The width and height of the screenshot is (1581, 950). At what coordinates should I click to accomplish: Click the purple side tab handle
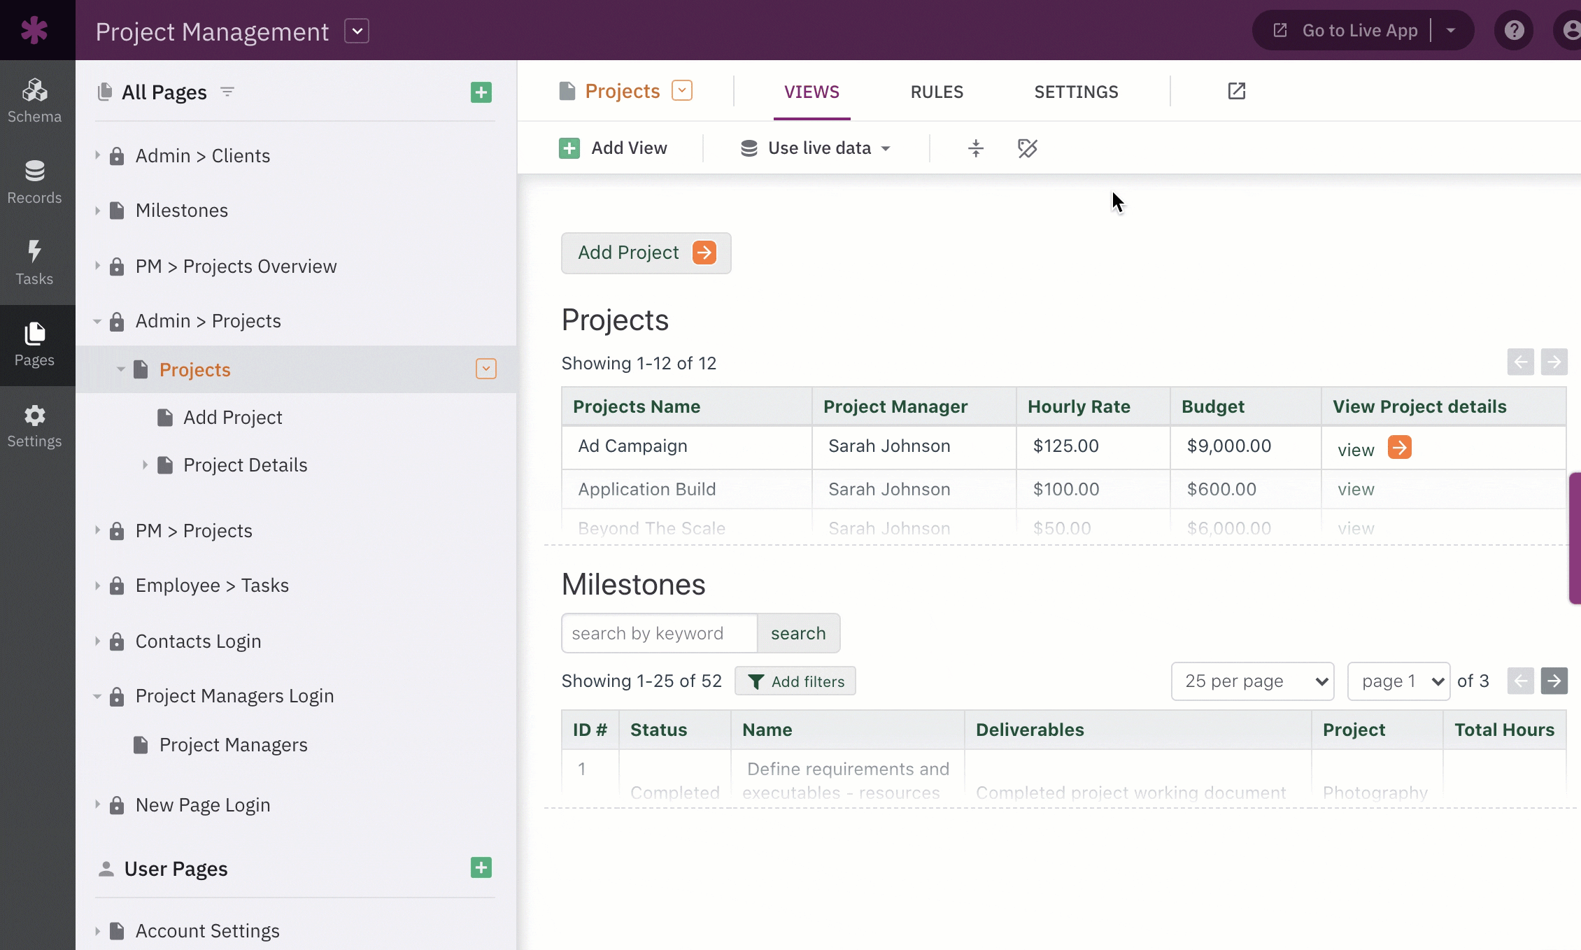[1575, 538]
